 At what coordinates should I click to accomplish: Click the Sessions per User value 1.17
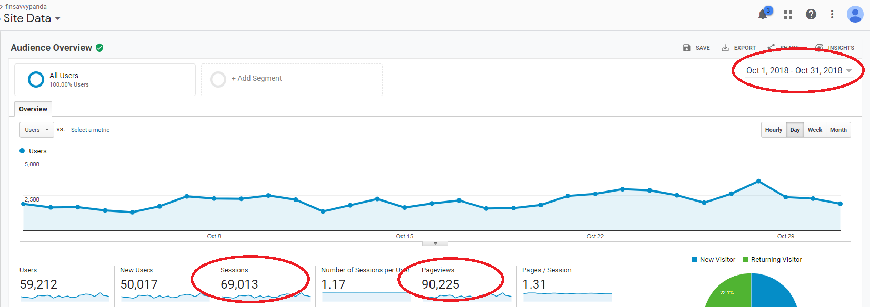333,284
